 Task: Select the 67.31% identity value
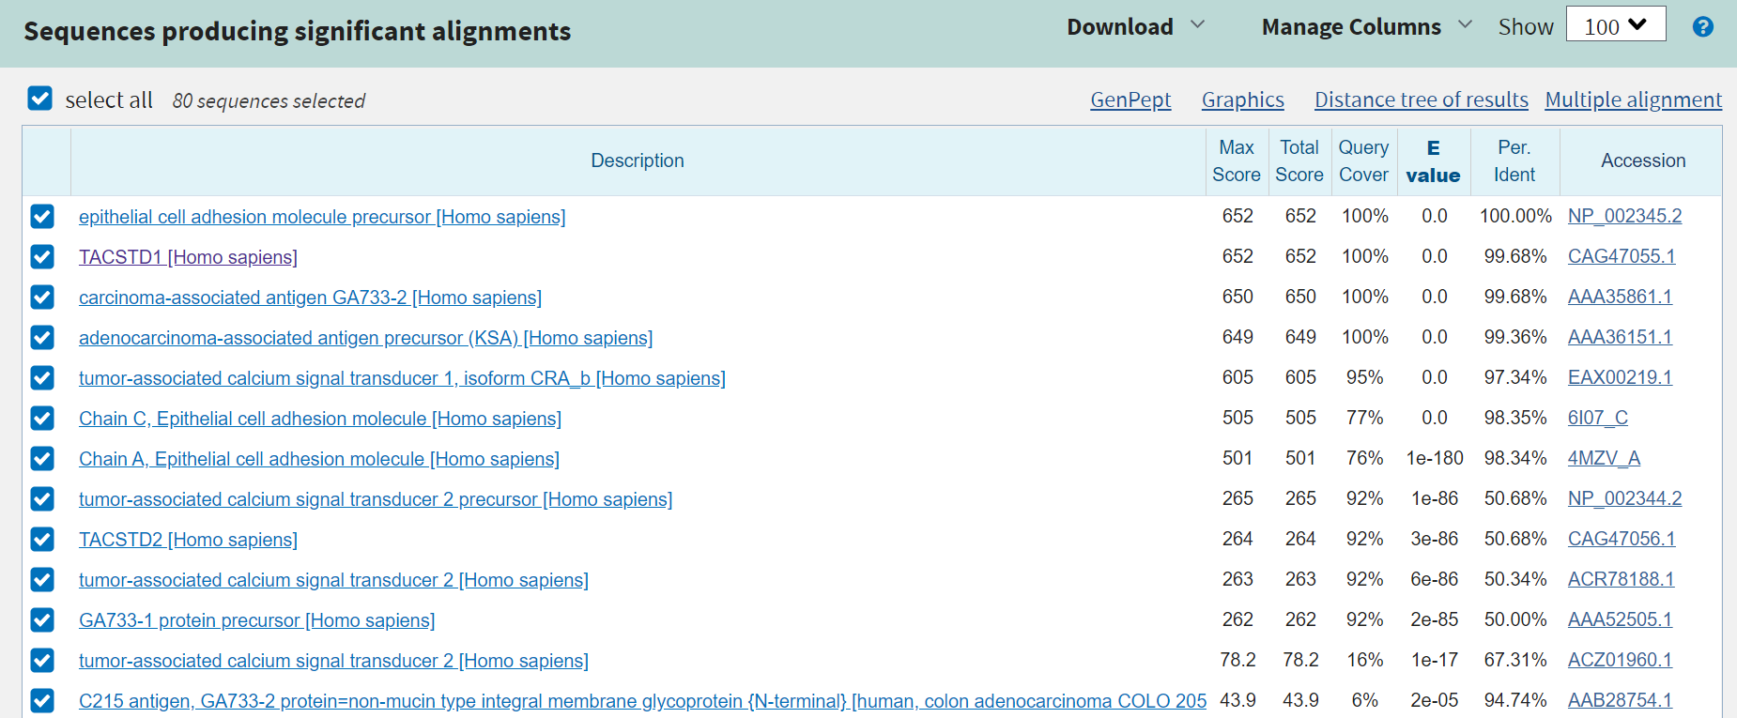(x=1515, y=660)
